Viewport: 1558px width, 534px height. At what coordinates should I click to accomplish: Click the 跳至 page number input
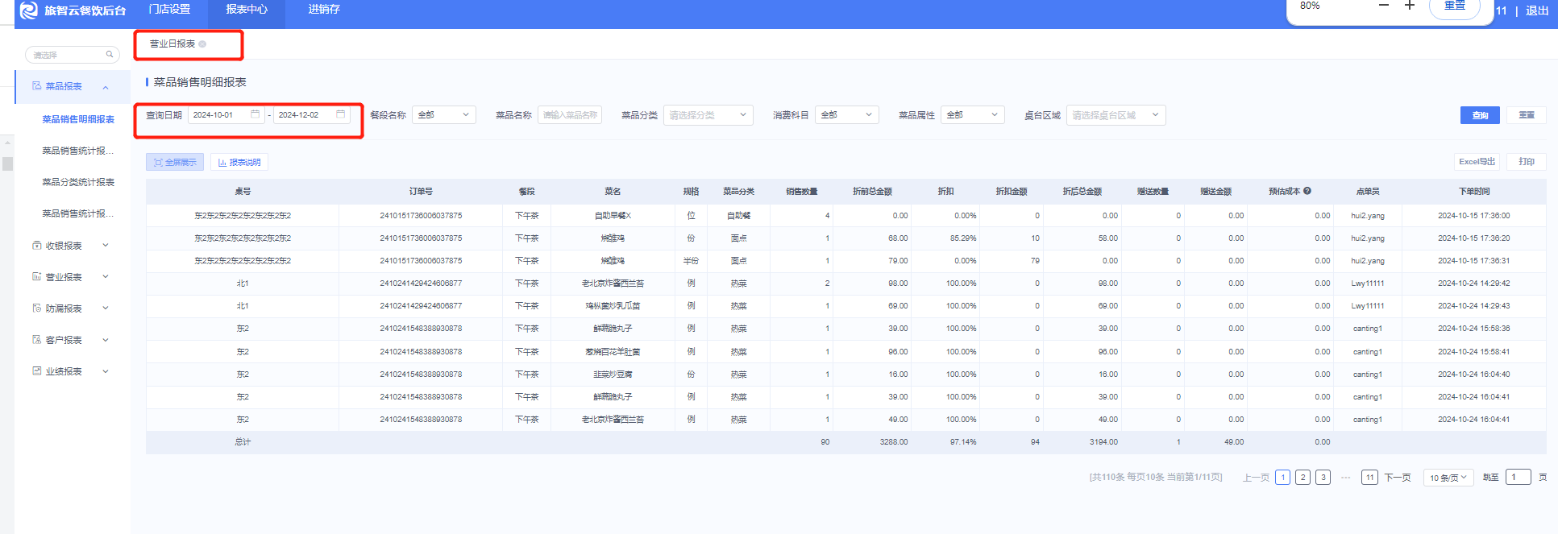pyautogui.click(x=1518, y=477)
